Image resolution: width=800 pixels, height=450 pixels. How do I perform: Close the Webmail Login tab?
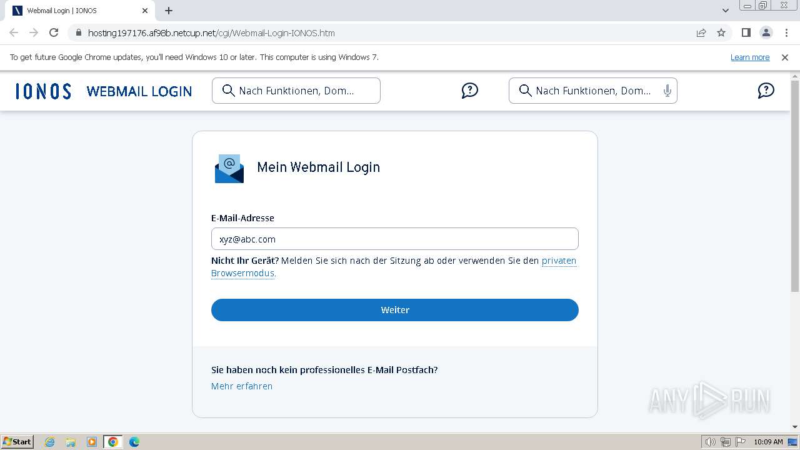pyautogui.click(x=144, y=11)
